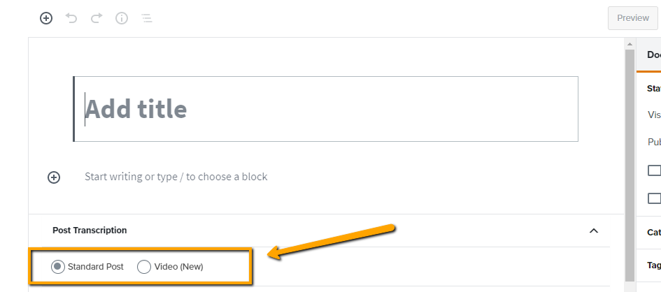Viewport: 661px width, 292px height.
Task: Expand the Tags sidebar section
Action: click(x=654, y=265)
